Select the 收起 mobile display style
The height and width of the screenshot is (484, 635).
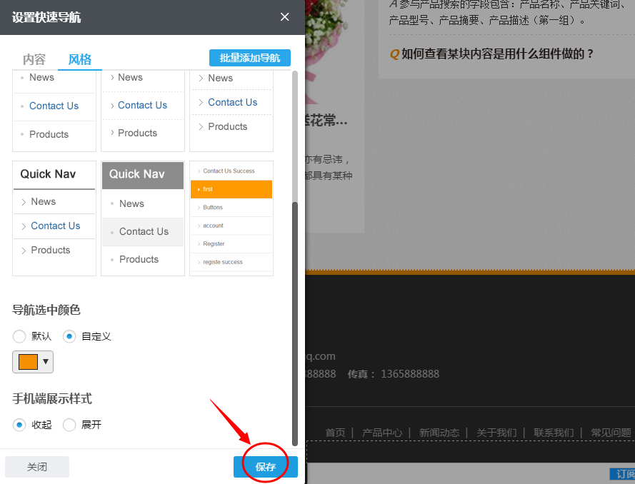tap(19, 424)
